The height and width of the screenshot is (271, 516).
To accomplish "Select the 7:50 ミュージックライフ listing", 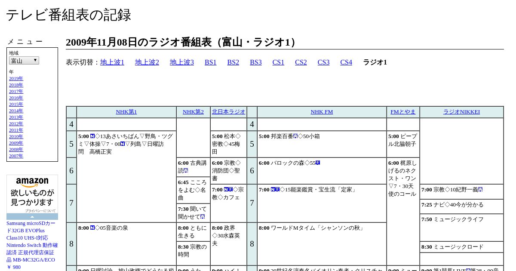I will coord(461,228).
